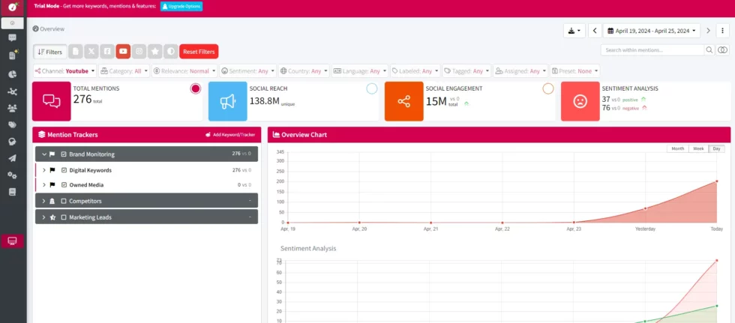735x323 pixels.
Task: Expand the Owned Media tracker
Action: pos(44,185)
